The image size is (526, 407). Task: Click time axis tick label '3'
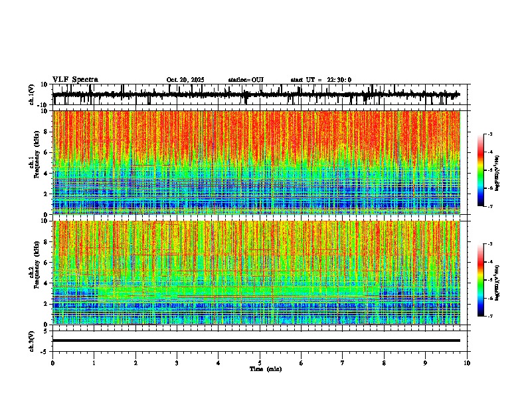(177, 363)
